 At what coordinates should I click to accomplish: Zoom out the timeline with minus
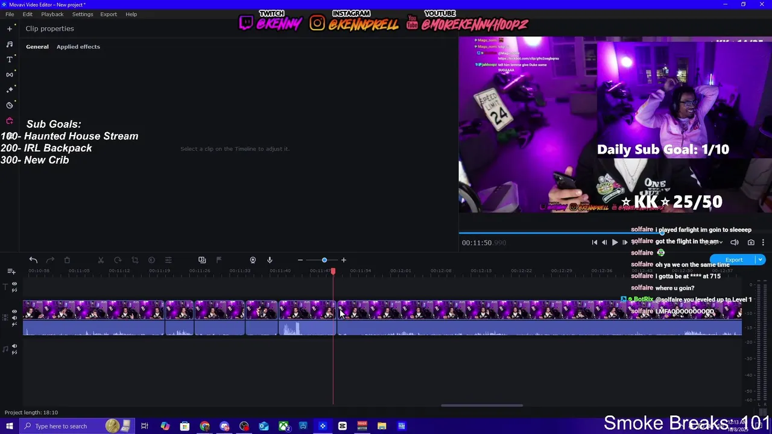pyautogui.click(x=300, y=260)
